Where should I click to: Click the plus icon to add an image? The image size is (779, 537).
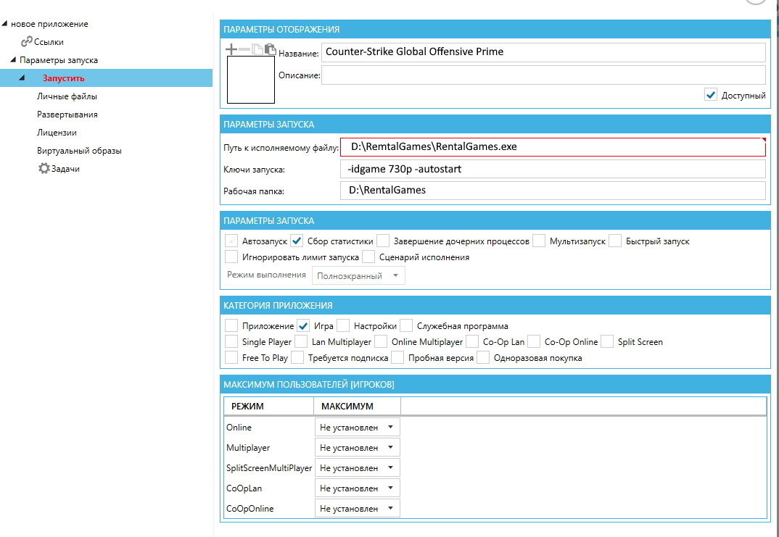[231, 49]
